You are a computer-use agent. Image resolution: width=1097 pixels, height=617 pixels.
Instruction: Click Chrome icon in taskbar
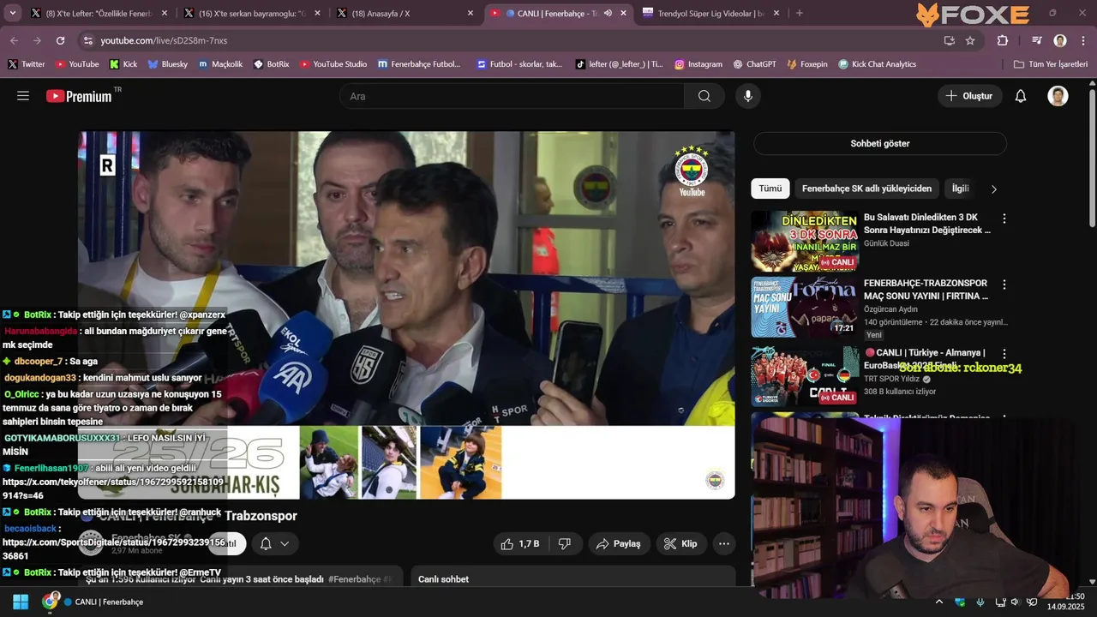pos(51,602)
